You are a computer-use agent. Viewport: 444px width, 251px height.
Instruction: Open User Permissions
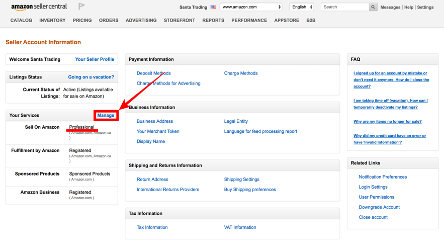(x=377, y=197)
